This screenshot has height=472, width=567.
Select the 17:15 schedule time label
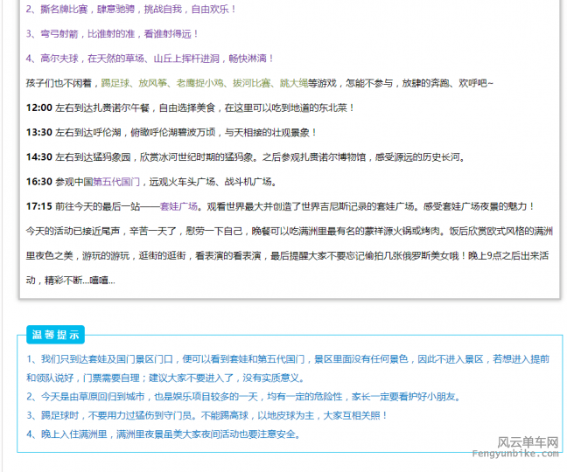[x=39, y=206]
